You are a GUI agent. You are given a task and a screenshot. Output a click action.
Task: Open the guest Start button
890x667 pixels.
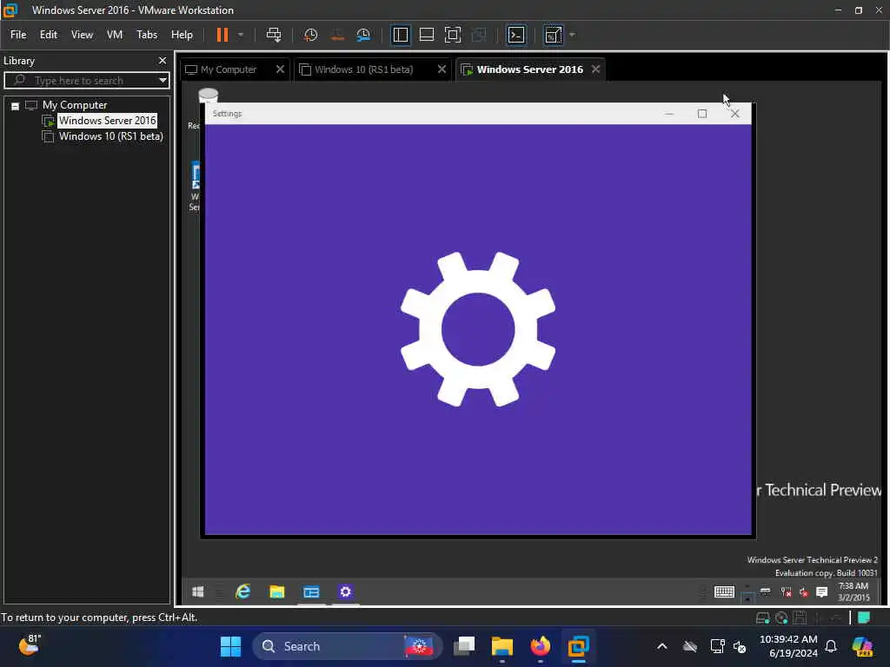click(x=197, y=592)
